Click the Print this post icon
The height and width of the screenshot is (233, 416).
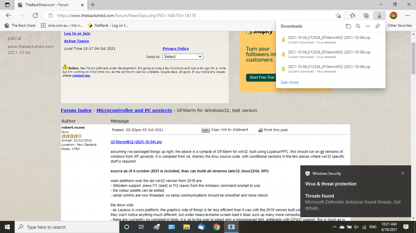[x=261, y=130]
